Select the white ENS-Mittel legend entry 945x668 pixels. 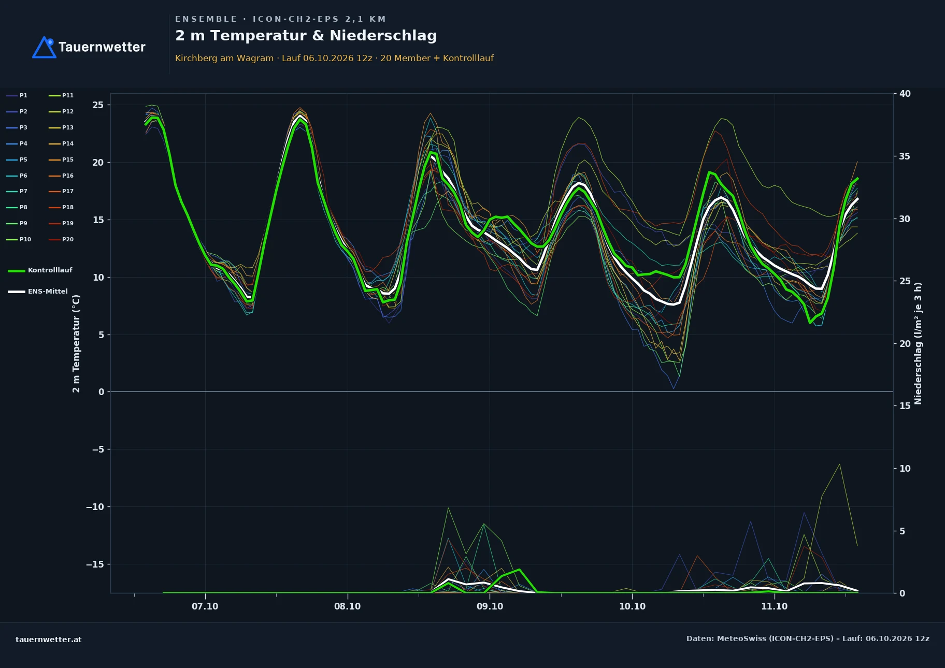pos(38,292)
